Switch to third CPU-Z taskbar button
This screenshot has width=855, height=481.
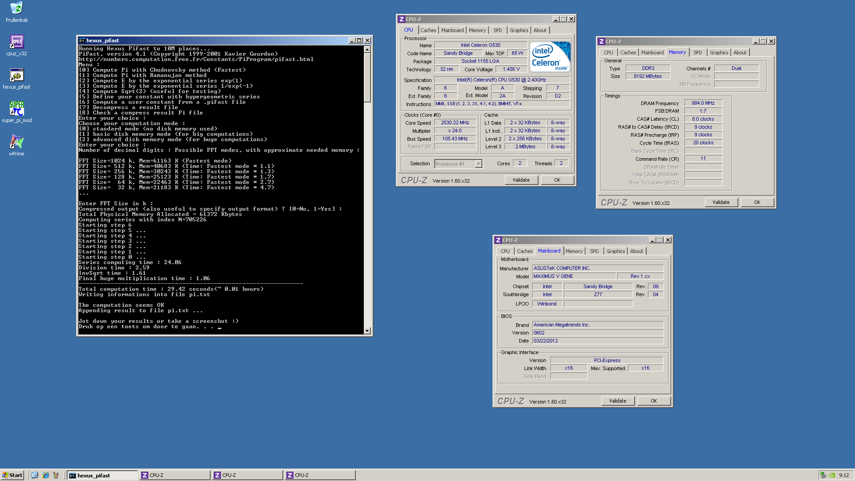[x=320, y=475]
